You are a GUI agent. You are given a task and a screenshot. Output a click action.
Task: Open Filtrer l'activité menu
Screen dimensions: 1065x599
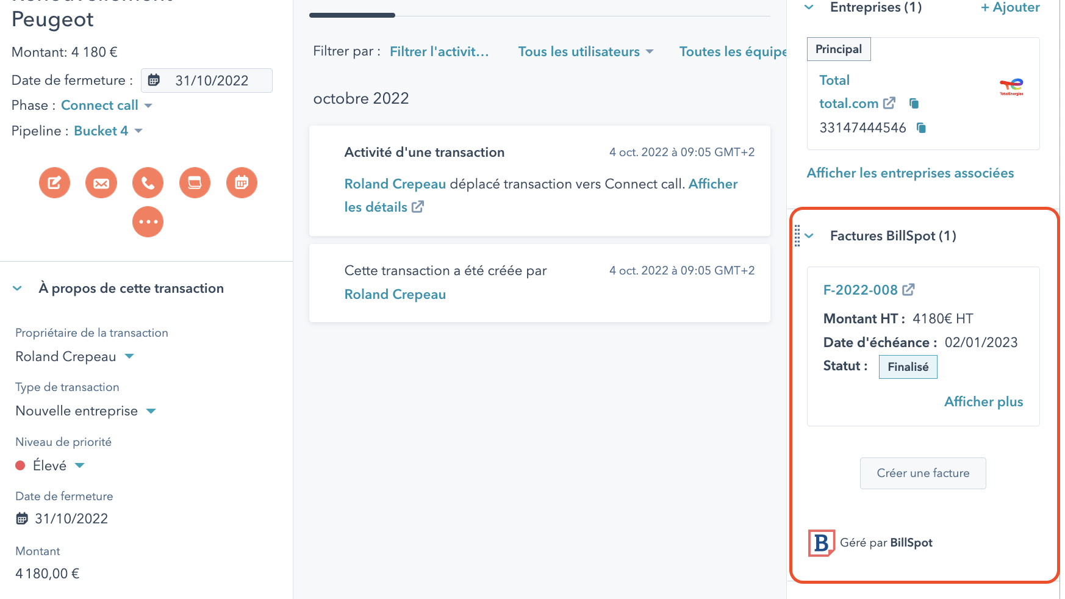[x=439, y=51]
